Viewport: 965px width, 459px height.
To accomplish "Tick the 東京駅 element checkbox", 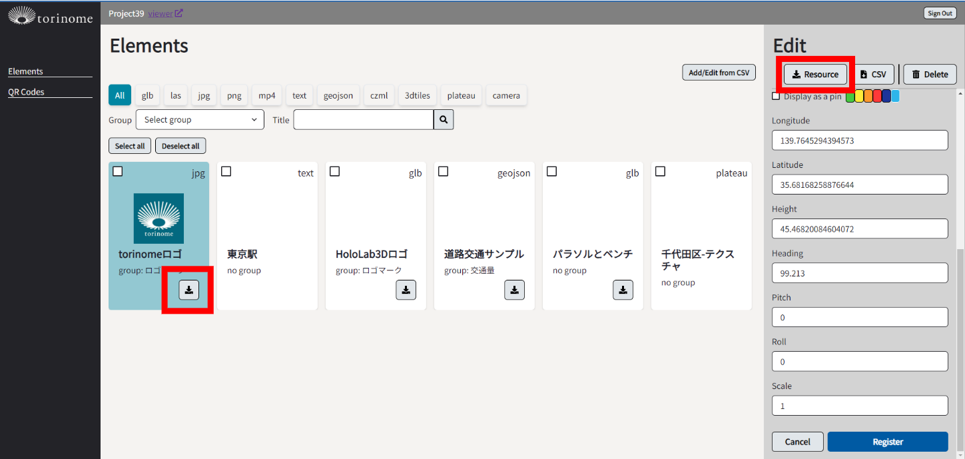I will 226,172.
